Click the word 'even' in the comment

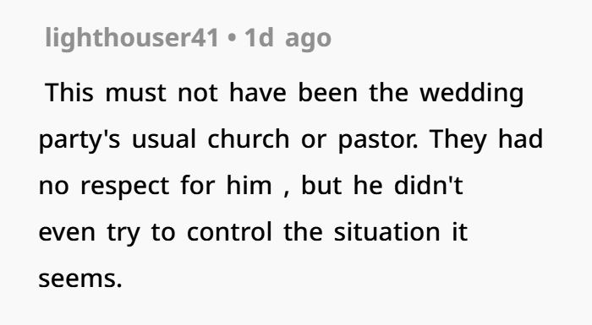click(67, 233)
